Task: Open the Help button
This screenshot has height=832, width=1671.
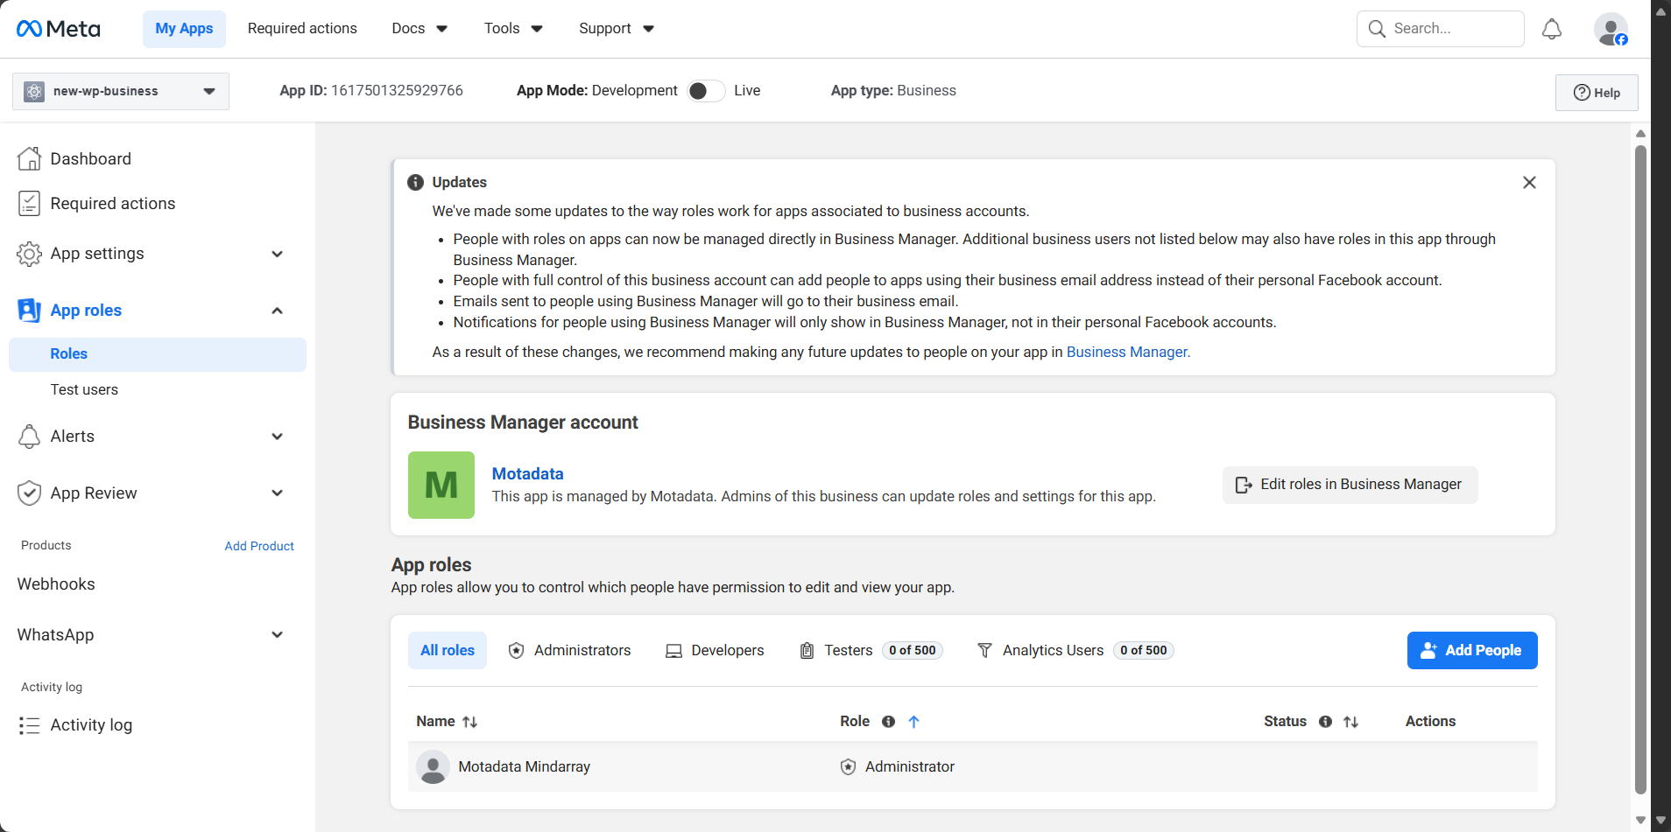Action: 1597,93
